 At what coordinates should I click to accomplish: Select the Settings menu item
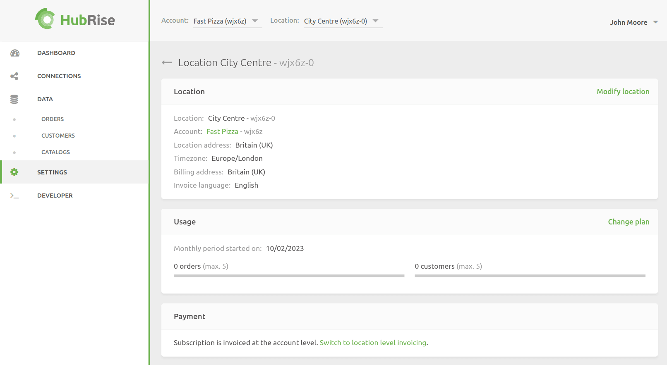tap(74, 172)
